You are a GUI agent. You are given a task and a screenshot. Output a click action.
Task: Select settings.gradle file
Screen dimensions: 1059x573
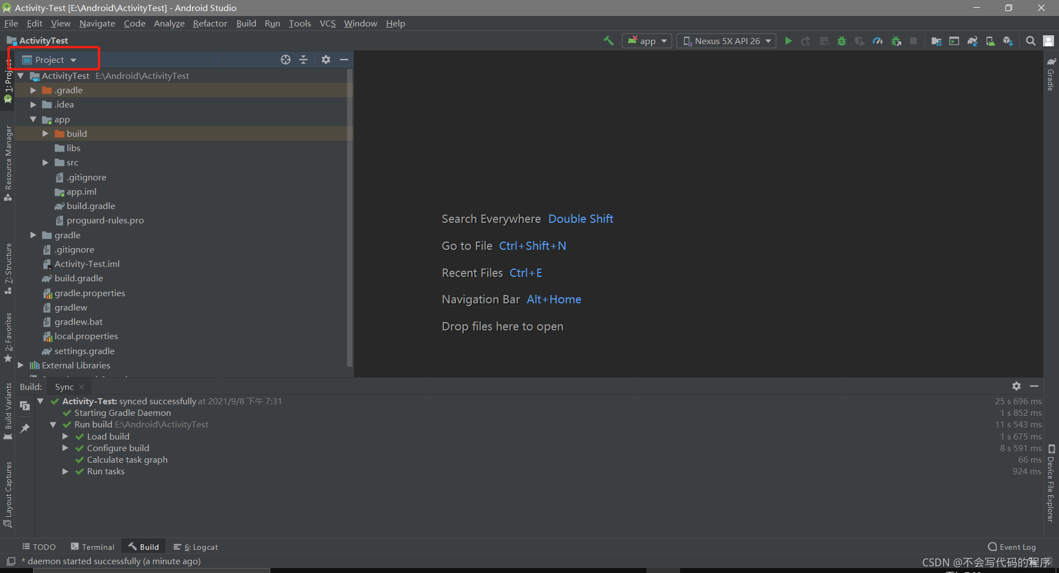(x=84, y=351)
